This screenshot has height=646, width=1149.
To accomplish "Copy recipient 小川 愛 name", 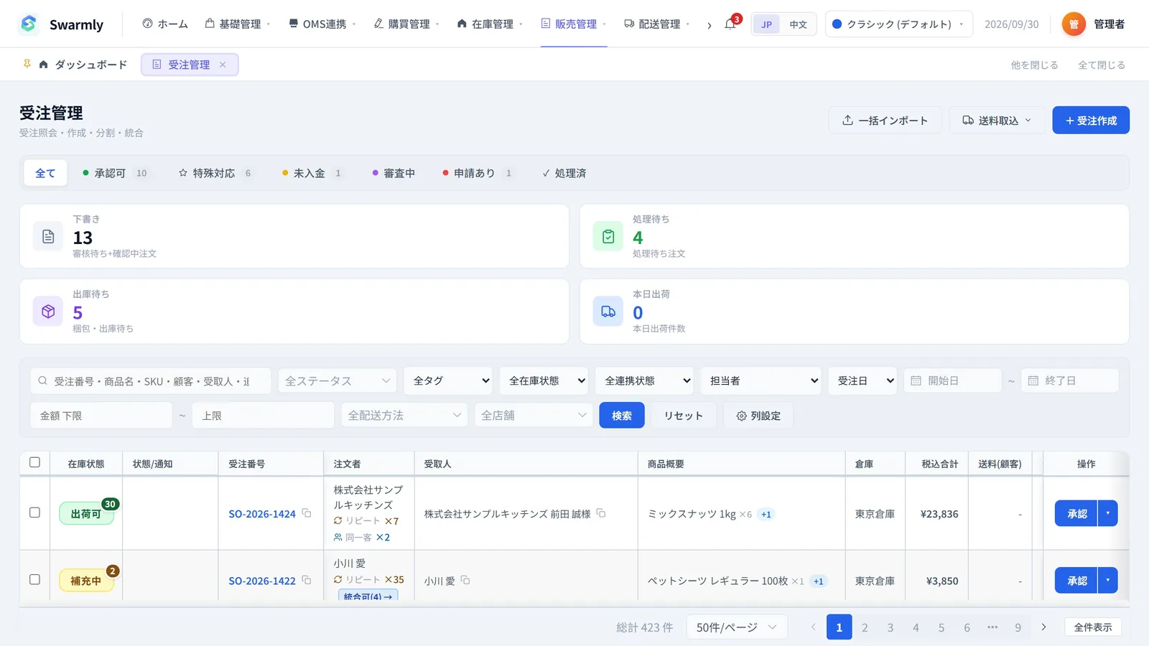I will (x=465, y=580).
